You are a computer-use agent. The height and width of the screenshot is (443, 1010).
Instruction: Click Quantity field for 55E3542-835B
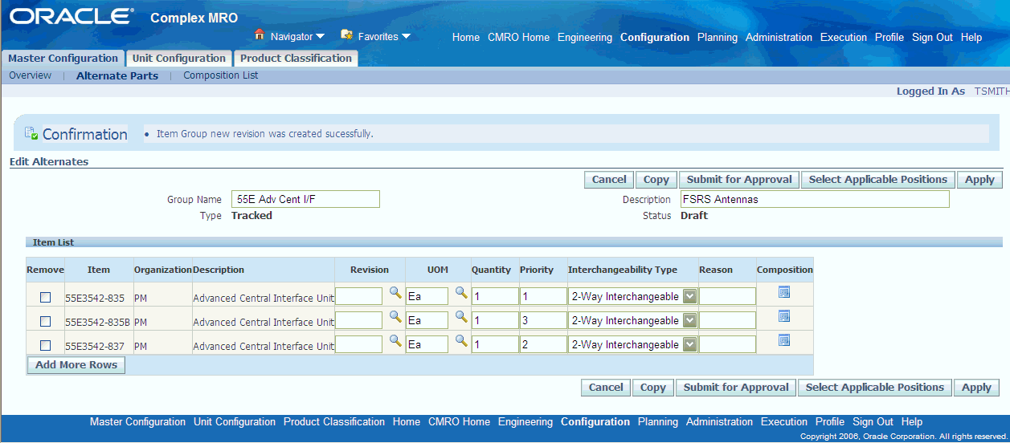[x=495, y=321]
